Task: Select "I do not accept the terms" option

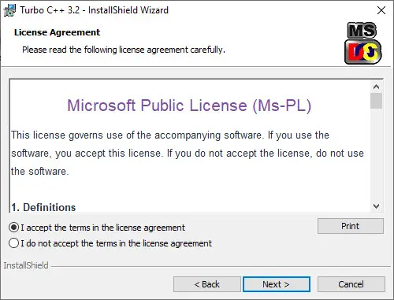Action: [13, 243]
